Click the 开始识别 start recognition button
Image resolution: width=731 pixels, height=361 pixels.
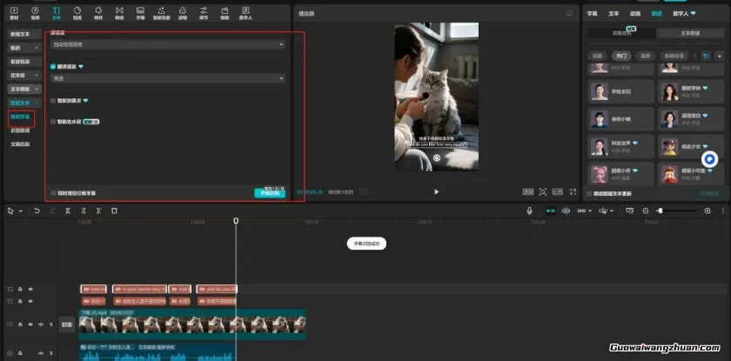[270, 193]
